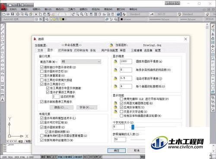Open the layer list dropdown
This screenshot has width=216, height=159.
(x=76, y=19)
